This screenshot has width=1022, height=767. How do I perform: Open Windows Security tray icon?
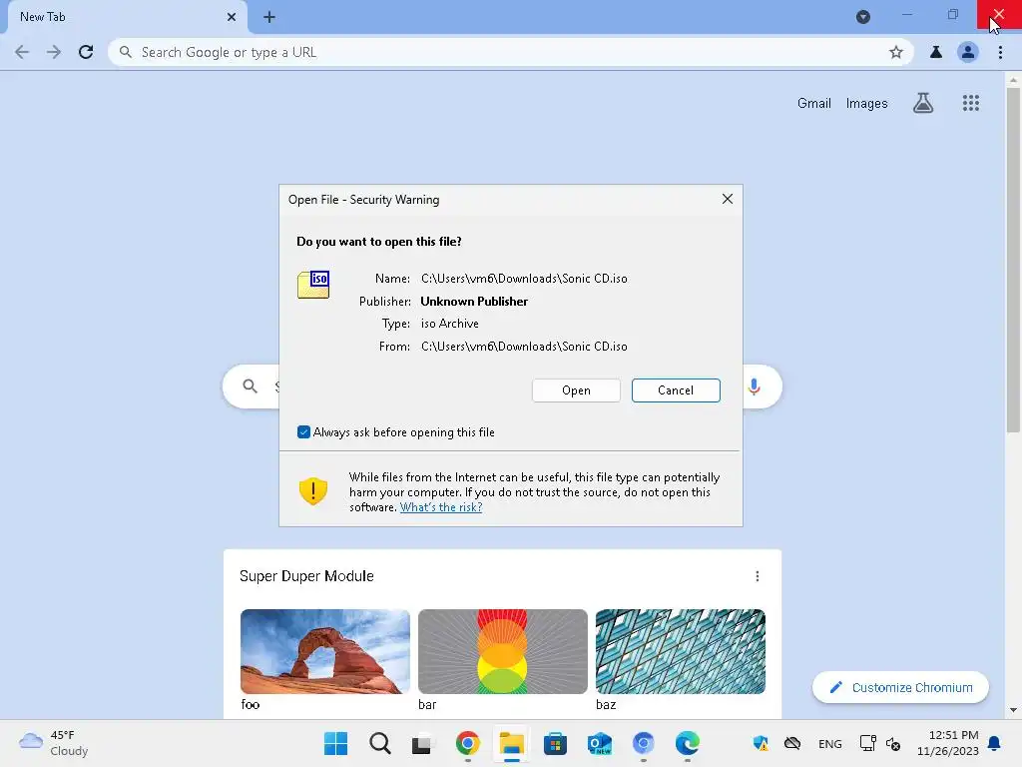click(761, 743)
